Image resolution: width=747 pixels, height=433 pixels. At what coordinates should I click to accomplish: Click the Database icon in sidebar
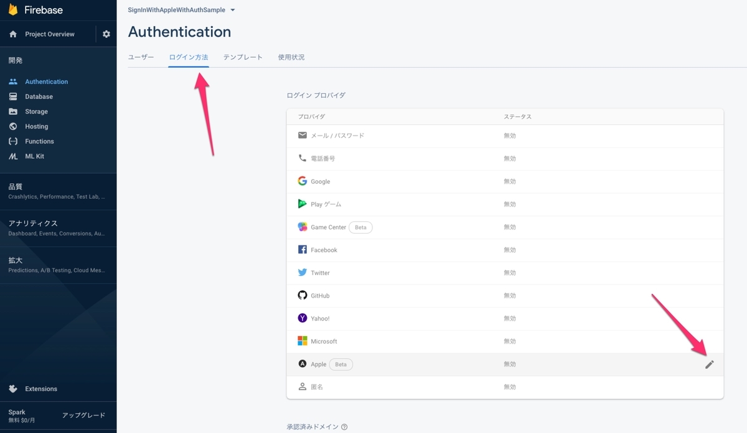pyautogui.click(x=13, y=96)
